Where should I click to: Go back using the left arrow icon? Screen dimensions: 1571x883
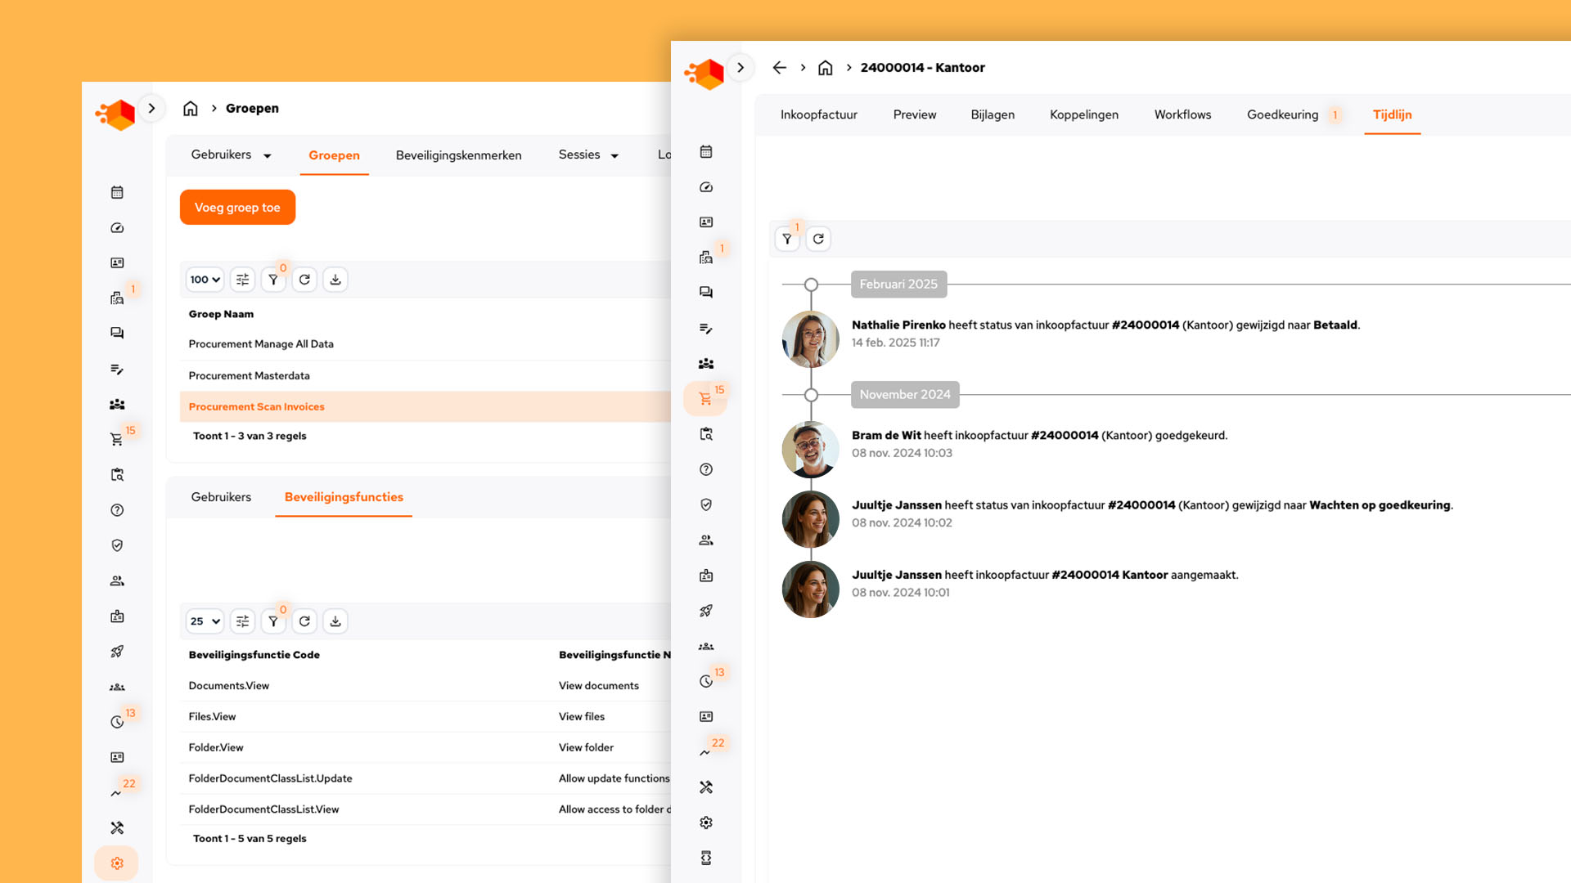coord(779,68)
